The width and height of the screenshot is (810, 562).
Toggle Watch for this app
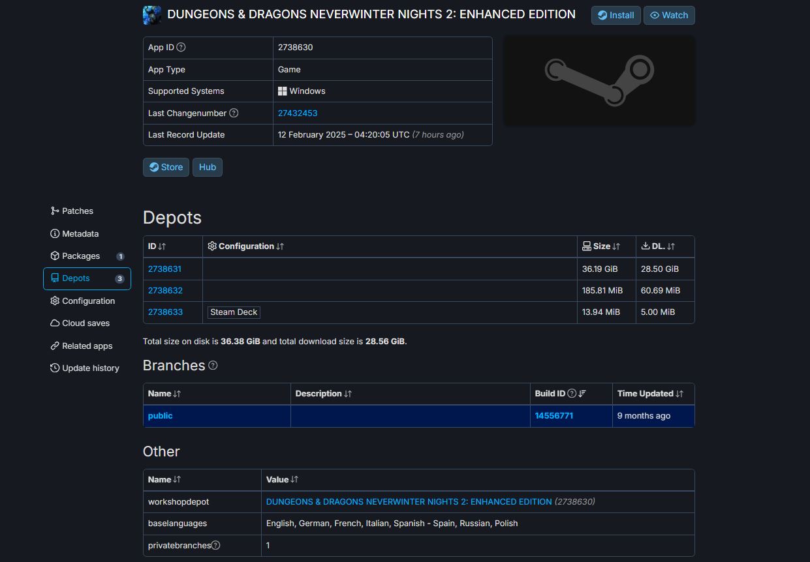click(669, 15)
